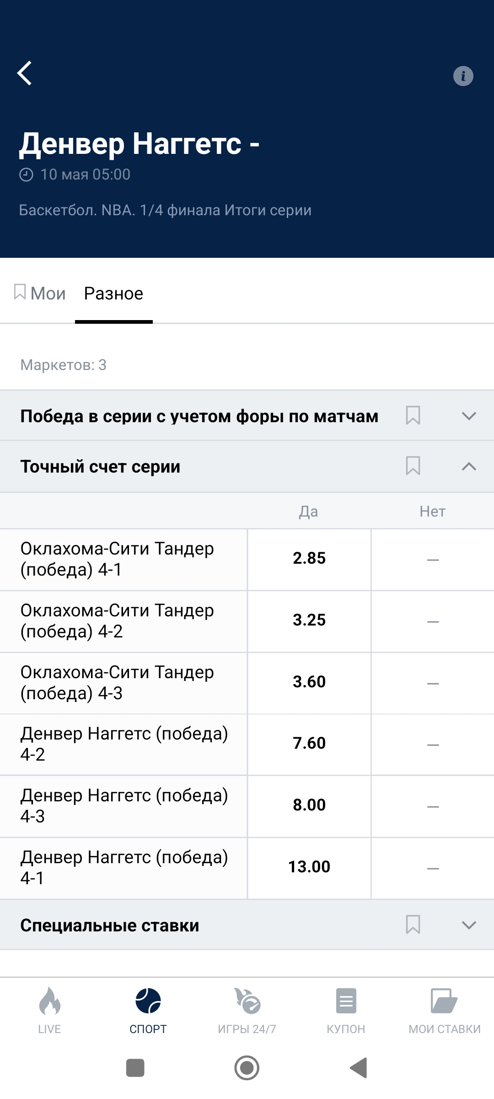Bookmark the Победа в серии market
This screenshot has height=1099, width=494.
(x=413, y=416)
